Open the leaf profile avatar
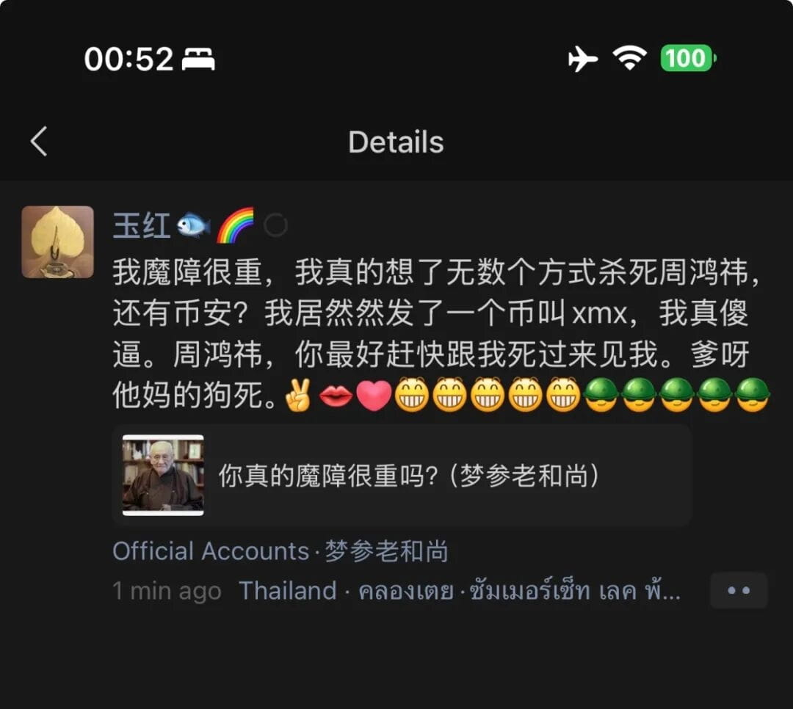Viewport: 793px width, 709px height. [x=58, y=241]
